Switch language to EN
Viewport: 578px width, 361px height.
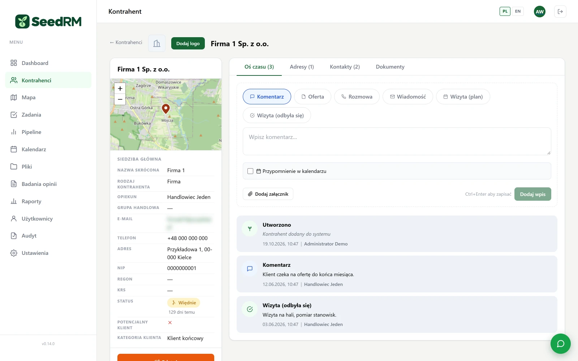click(x=518, y=11)
